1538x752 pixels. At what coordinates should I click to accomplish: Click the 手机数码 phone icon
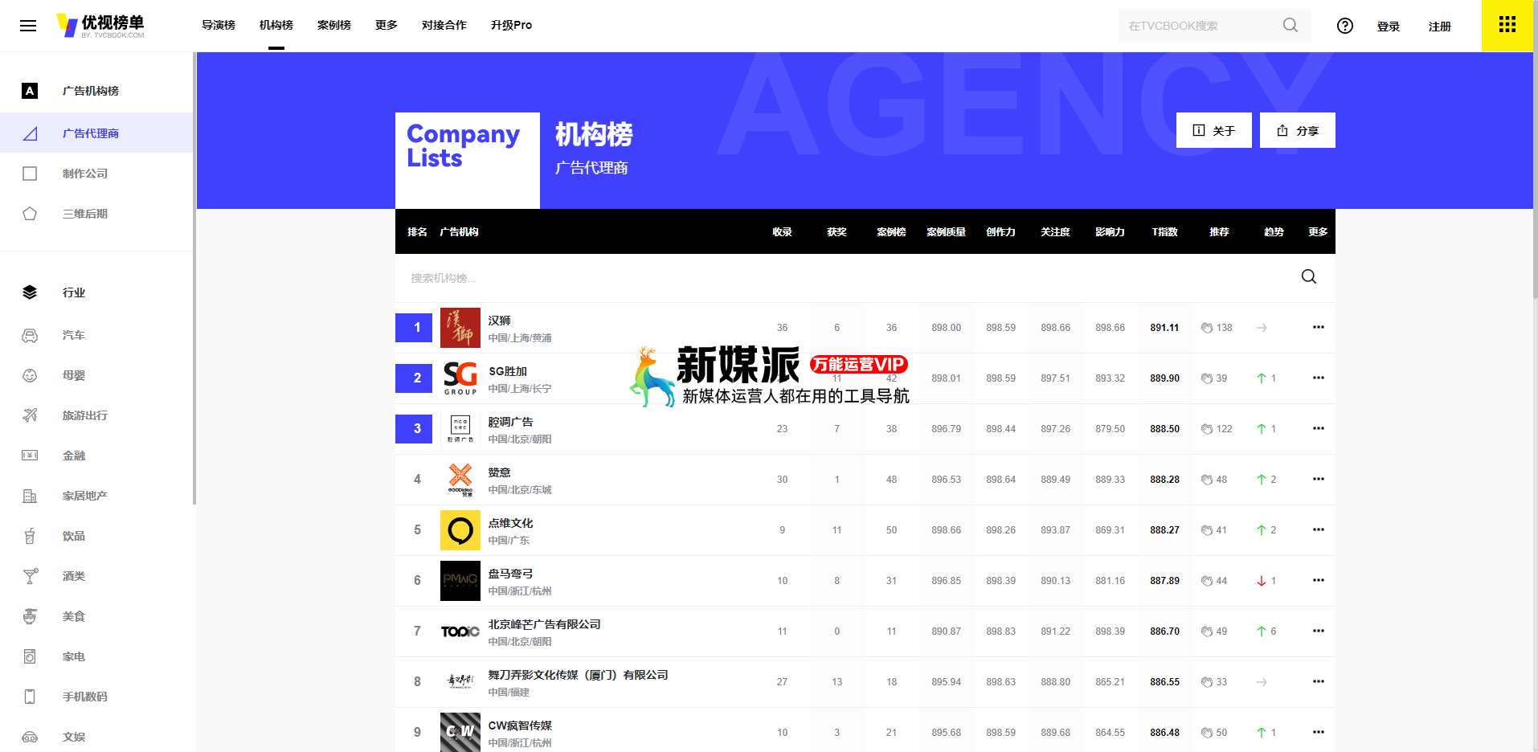[30, 697]
